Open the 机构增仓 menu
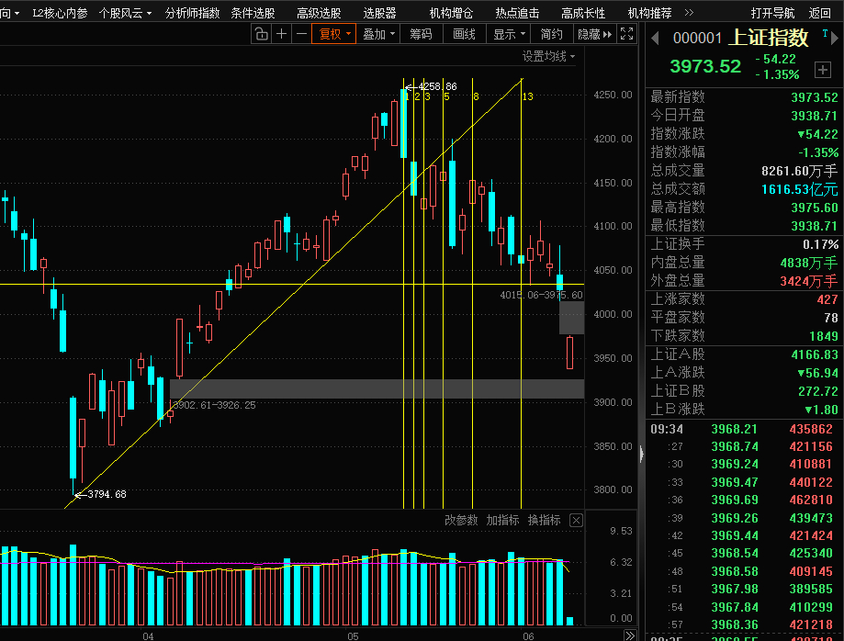The width and height of the screenshot is (844, 641). (x=451, y=13)
